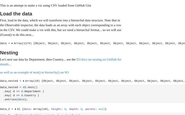Open nest() to hierarchy() SO example link

pyautogui.click(x=34, y=72)
